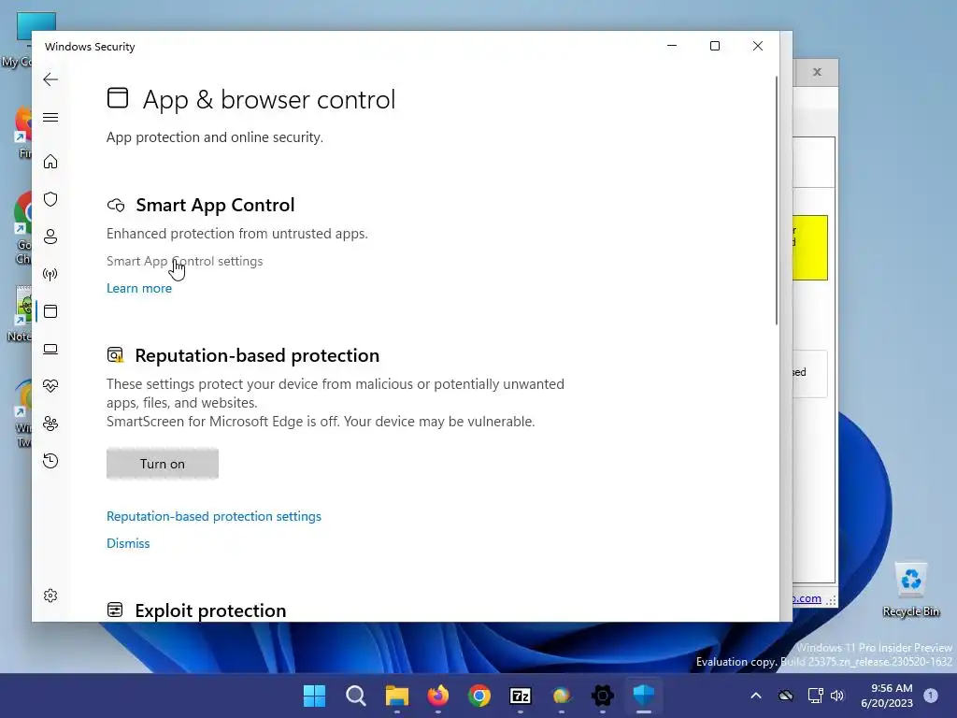Open Device security laptop icon
The height and width of the screenshot is (718, 957).
50,349
